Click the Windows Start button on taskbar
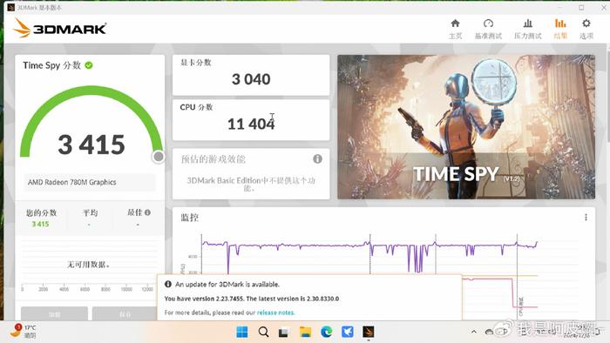Viewport: 610px width, 343px height. click(242, 332)
